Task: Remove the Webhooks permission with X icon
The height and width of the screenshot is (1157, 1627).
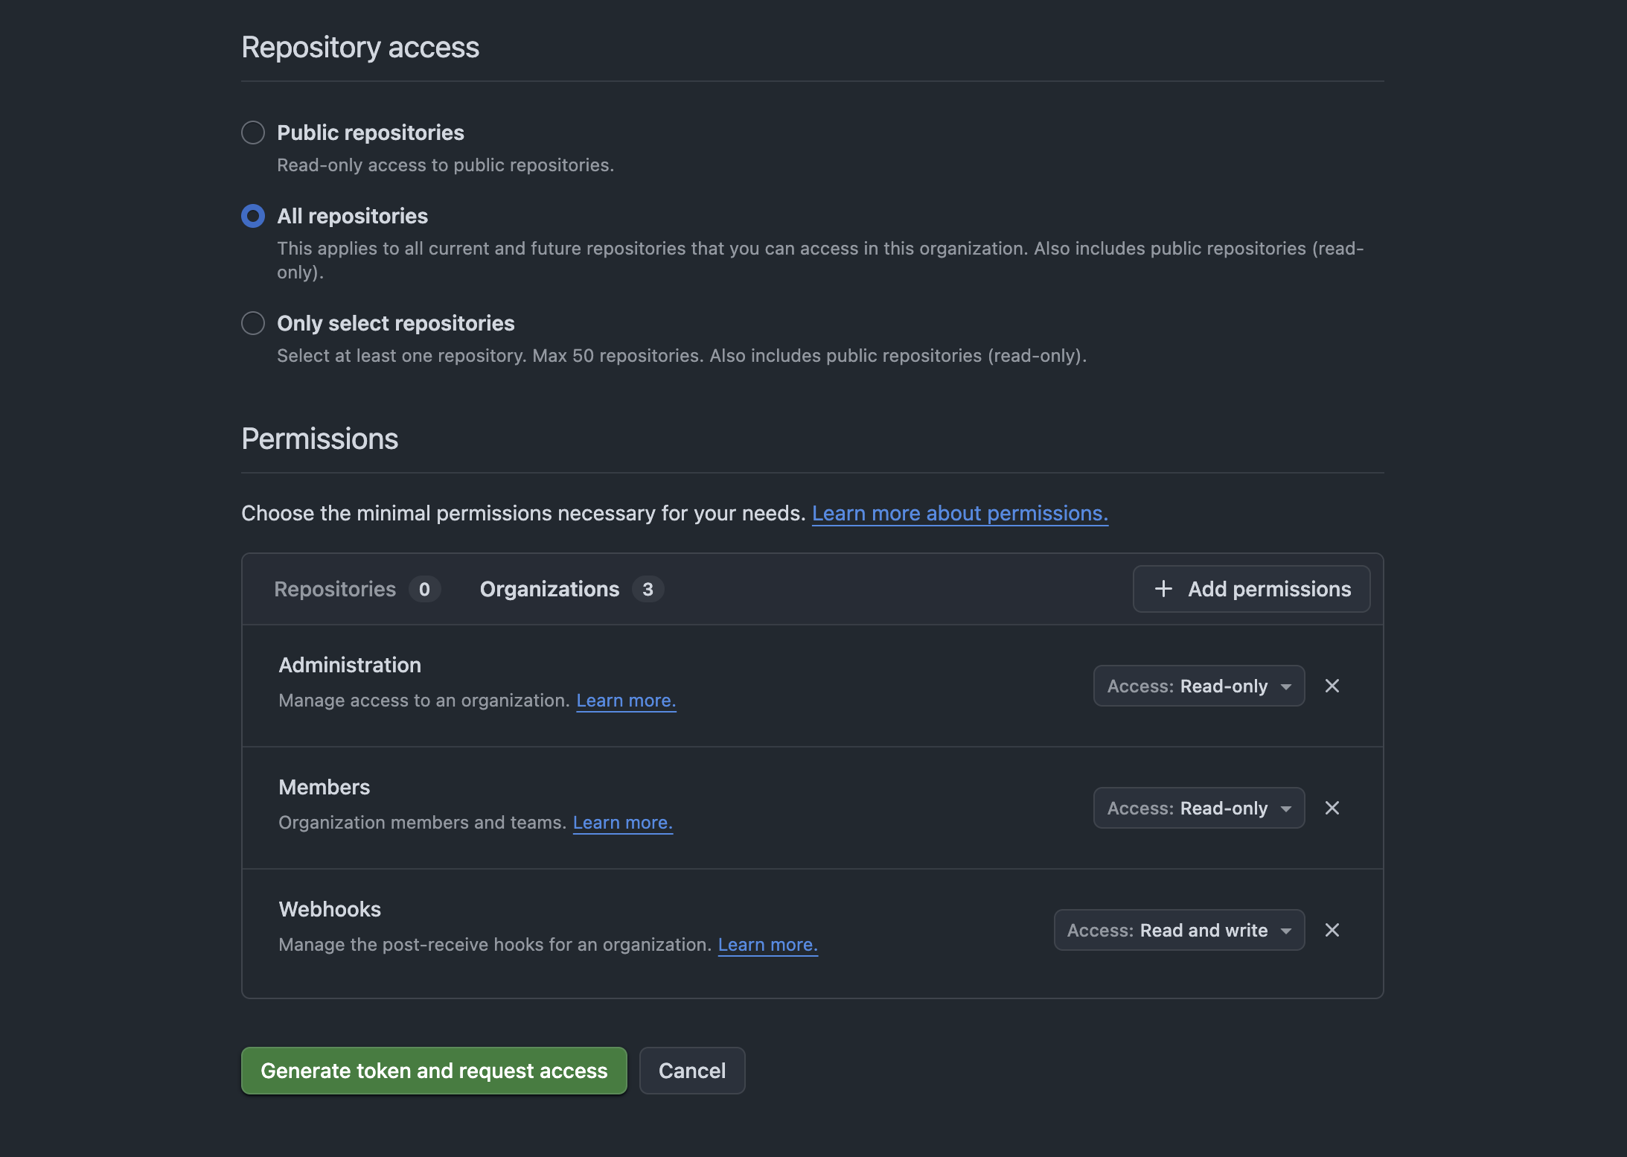Action: (1332, 930)
